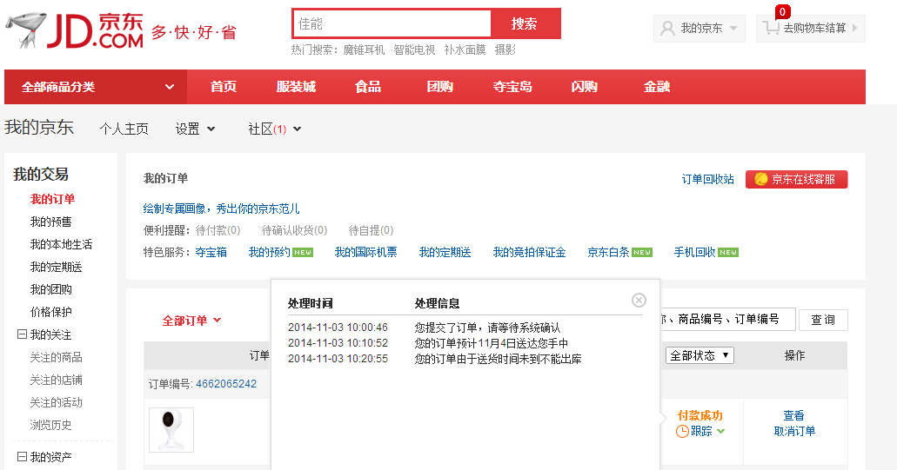The height and width of the screenshot is (470, 897).
Task: Click the user avatar icon beside 我的京东
Action: click(667, 28)
